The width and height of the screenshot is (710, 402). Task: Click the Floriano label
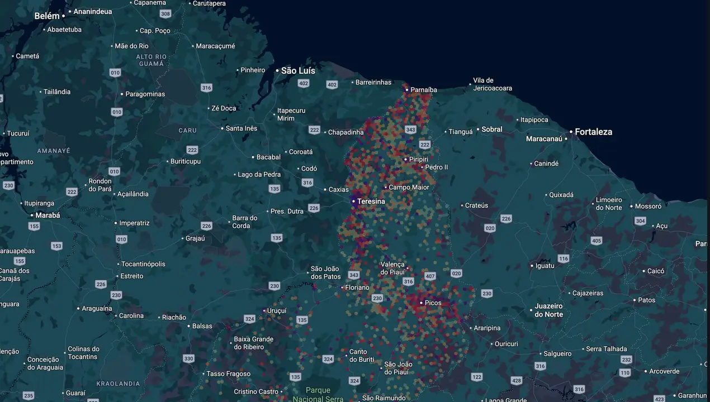click(x=357, y=288)
